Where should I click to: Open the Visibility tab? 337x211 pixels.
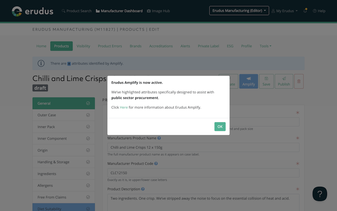[x=83, y=46]
